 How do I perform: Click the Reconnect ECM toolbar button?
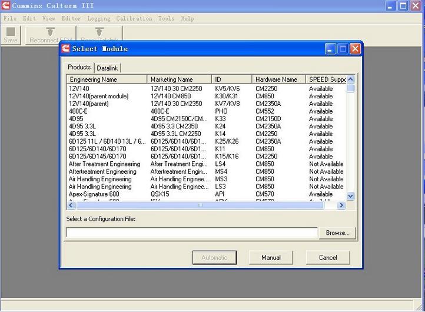(51, 35)
